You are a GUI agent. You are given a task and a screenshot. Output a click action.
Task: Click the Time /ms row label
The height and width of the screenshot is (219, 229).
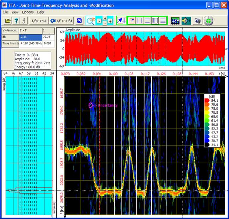10,44
